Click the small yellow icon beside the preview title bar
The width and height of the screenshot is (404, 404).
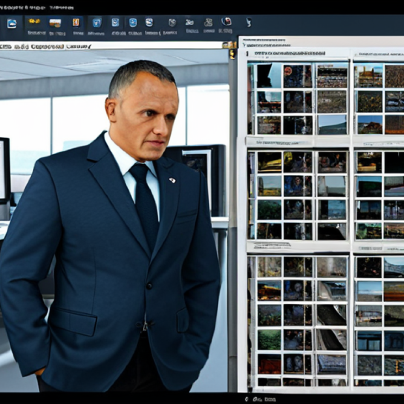[x=228, y=45]
